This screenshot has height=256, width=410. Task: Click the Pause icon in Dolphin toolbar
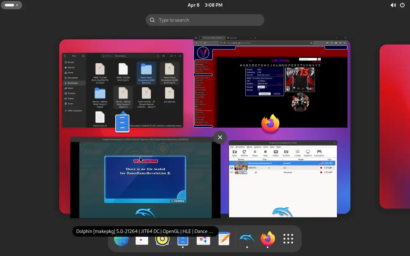[255, 153]
